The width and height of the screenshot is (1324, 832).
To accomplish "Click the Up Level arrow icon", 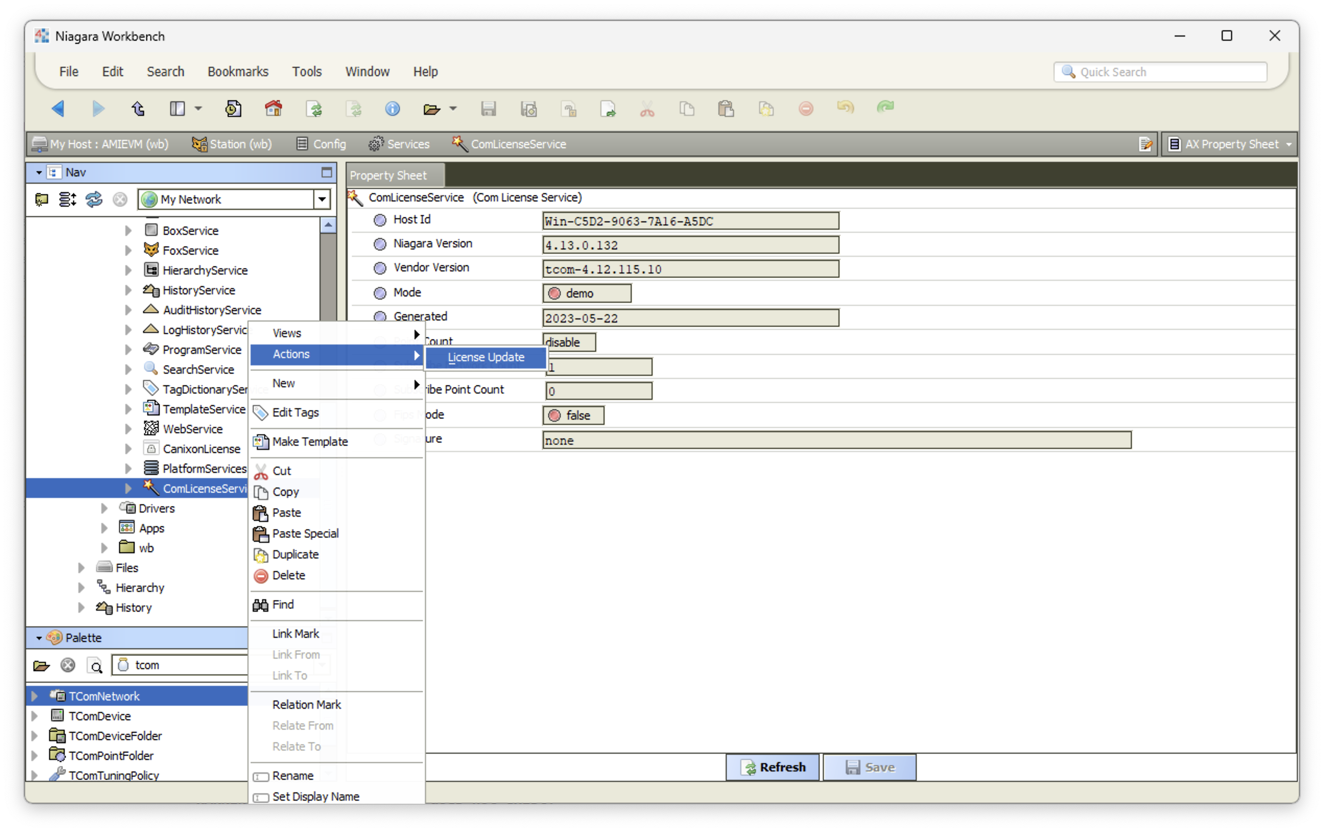I will click(x=138, y=109).
